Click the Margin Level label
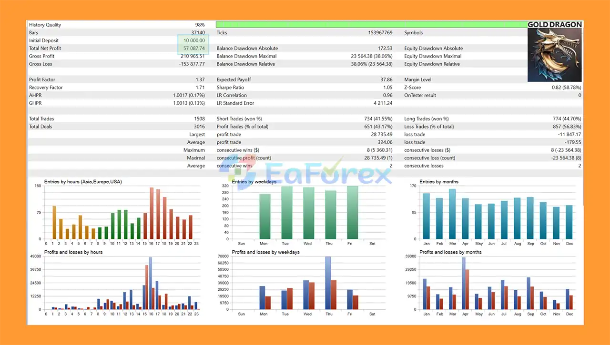Image resolution: width=610 pixels, height=345 pixels. 419,79
